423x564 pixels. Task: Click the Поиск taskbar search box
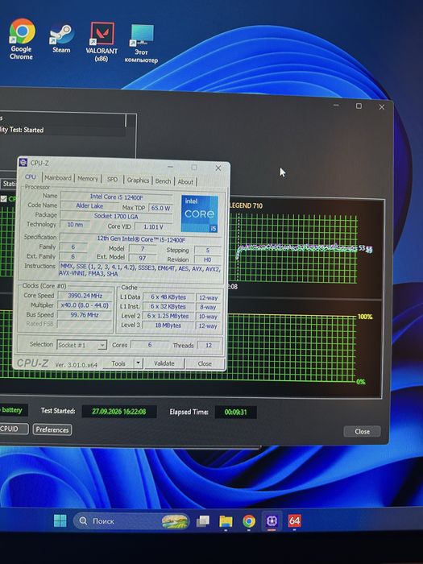click(131, 520)
